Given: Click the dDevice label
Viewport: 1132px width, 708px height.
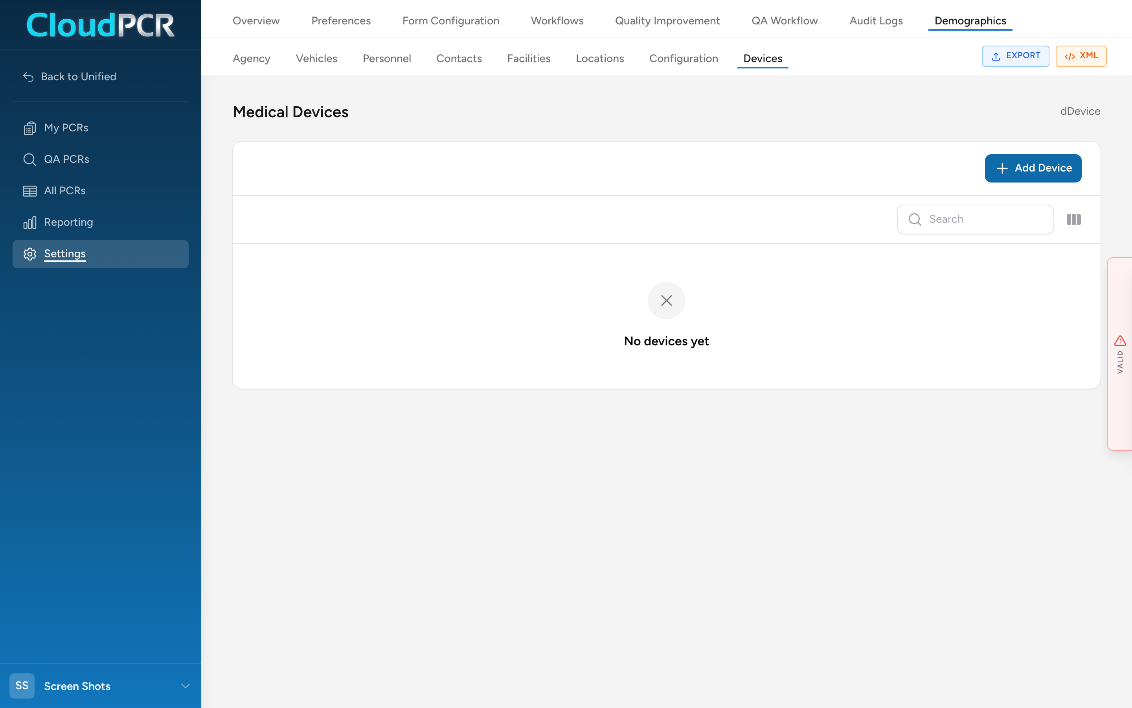Looking at the screenshot, I should pyautogui.click(x=1080, y=111).
